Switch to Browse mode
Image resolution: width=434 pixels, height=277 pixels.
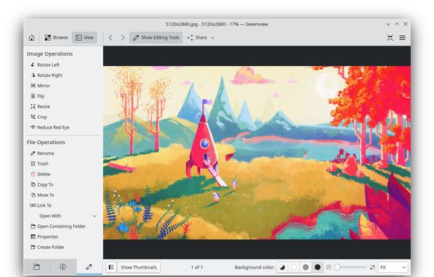click(56, 38)
